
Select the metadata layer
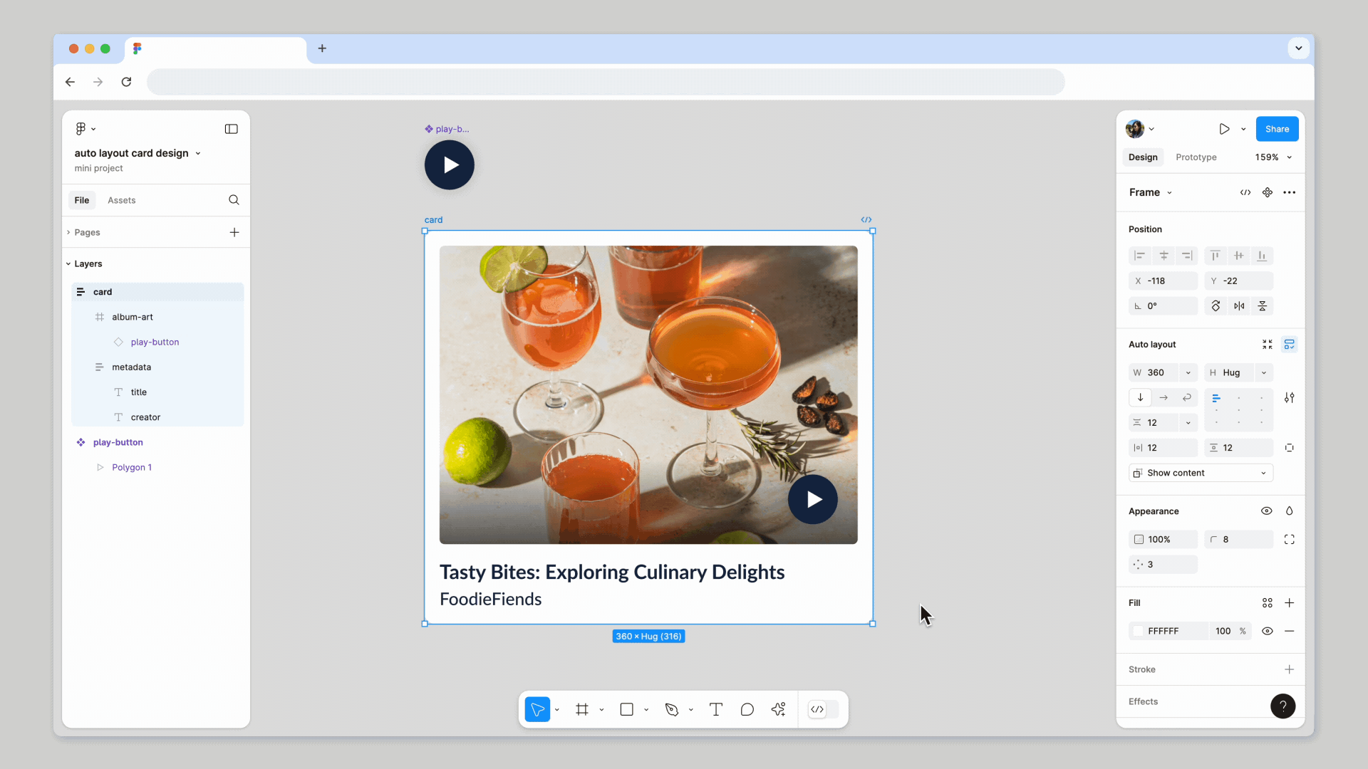[x=131, y=367]
